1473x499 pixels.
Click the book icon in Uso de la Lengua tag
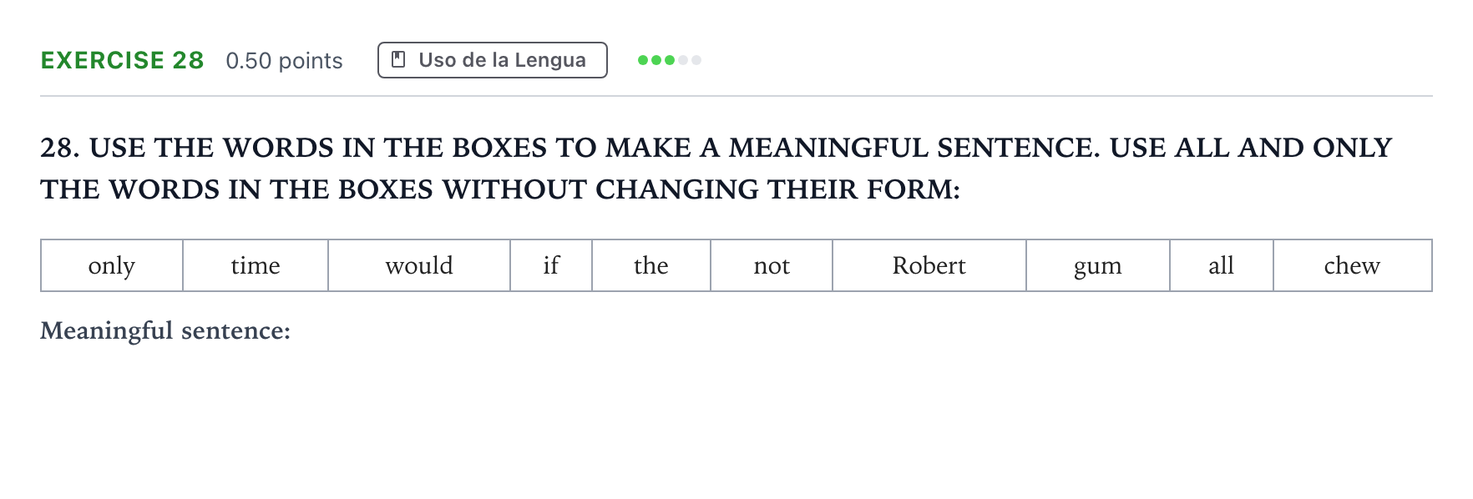click(x=399, y=60)
